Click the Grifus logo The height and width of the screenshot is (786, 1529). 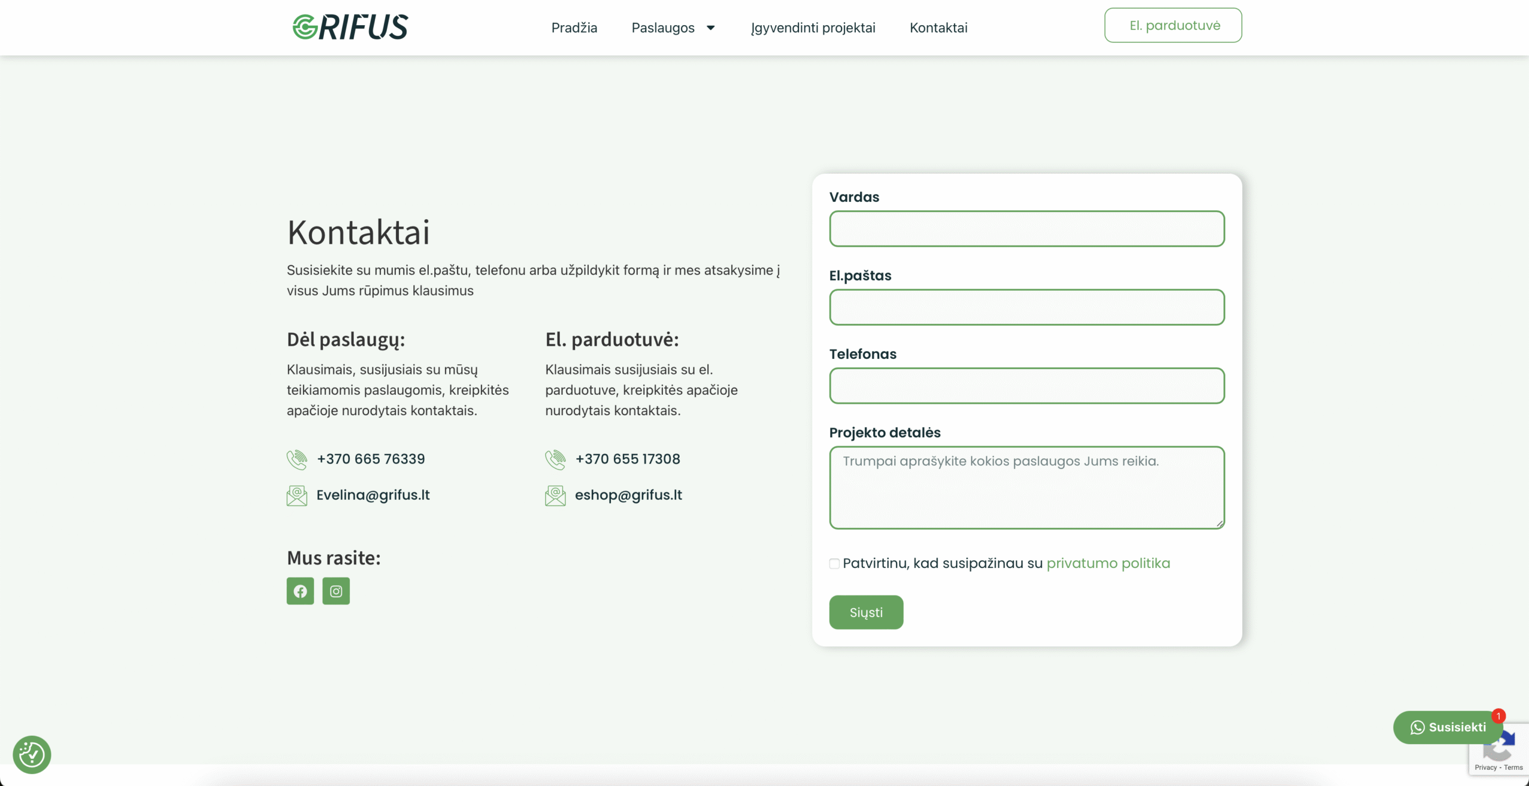(x=350, y=27)
